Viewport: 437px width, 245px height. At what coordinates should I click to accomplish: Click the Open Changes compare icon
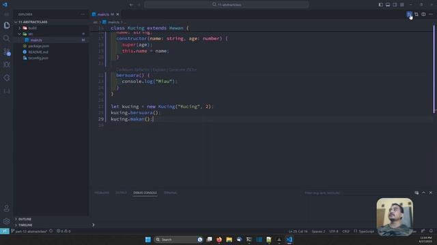[417, 14]
